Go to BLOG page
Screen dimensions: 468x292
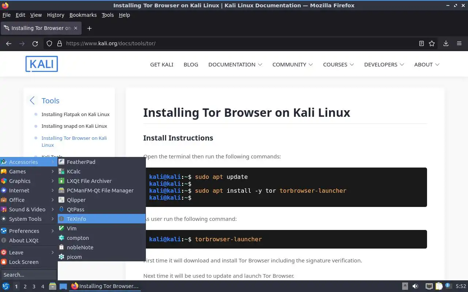point(191,65)
